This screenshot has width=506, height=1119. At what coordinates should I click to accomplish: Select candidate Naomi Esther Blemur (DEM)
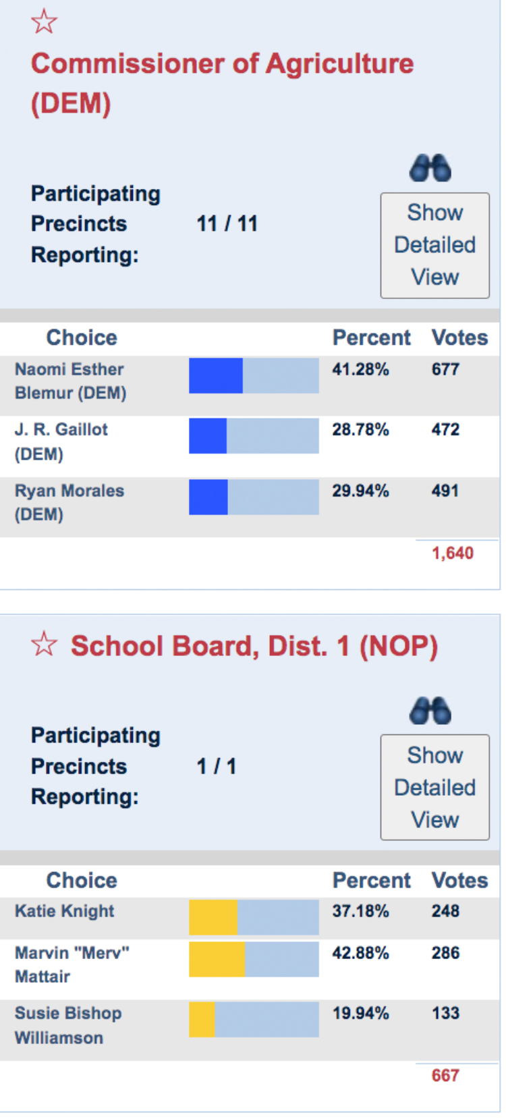click(70, 381)
